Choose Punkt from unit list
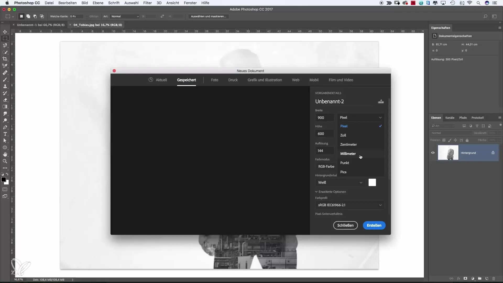Image resolution: width=503 pixels, height=283 pixels. [361, 163]
